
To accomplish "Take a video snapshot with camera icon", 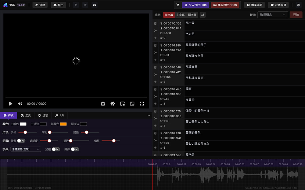I will pos(103,104).
